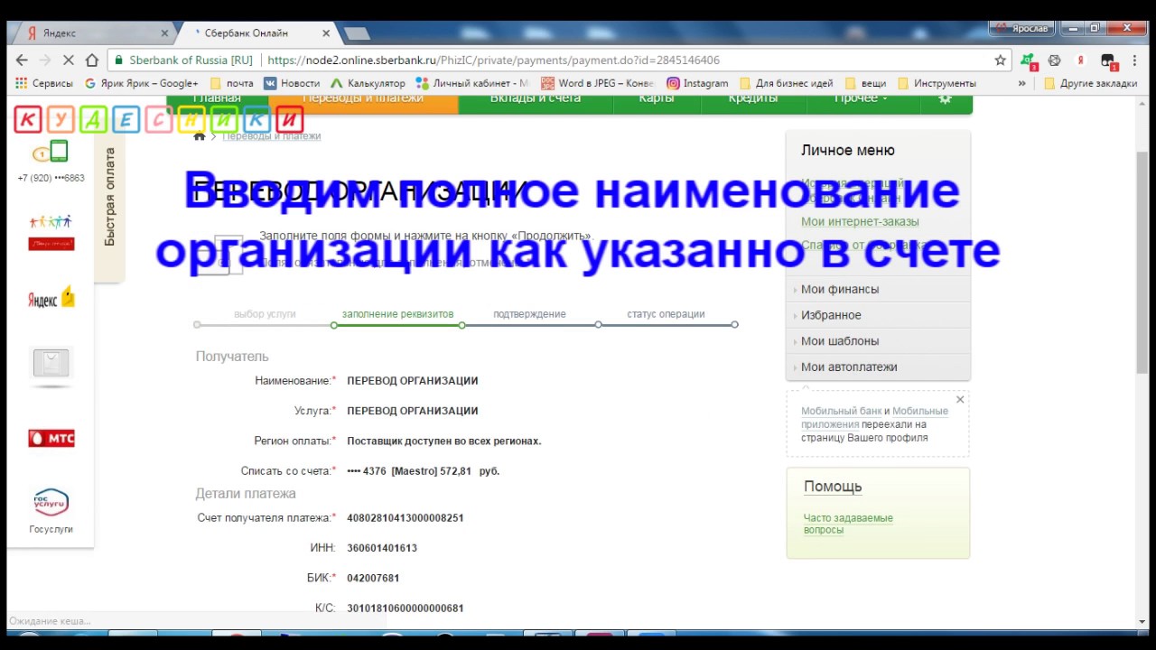Open Ярик Ярик Google+ bookmark
The height and width of the screenshot is (650, 1156).
[142, 83]
